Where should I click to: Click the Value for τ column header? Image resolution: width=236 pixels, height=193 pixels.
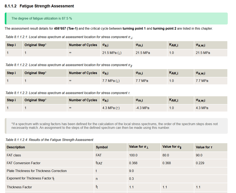[204, 147]
